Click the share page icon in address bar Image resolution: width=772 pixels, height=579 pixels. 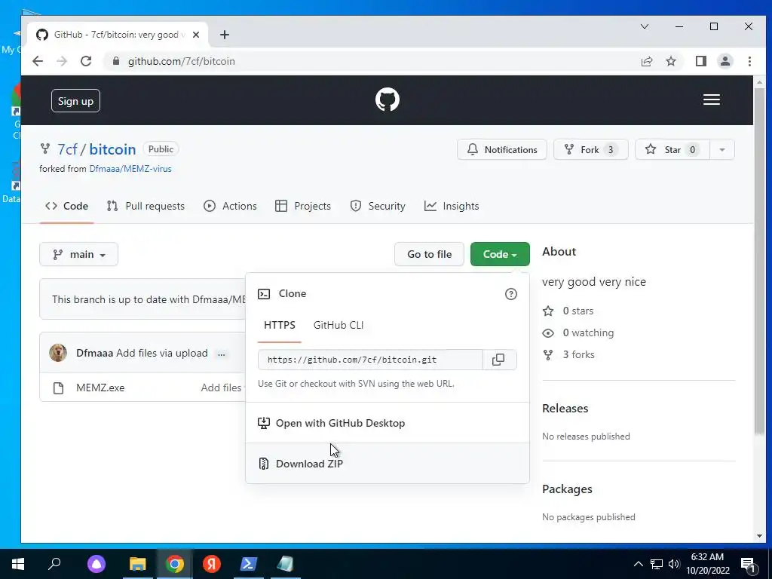coord(646,61)
